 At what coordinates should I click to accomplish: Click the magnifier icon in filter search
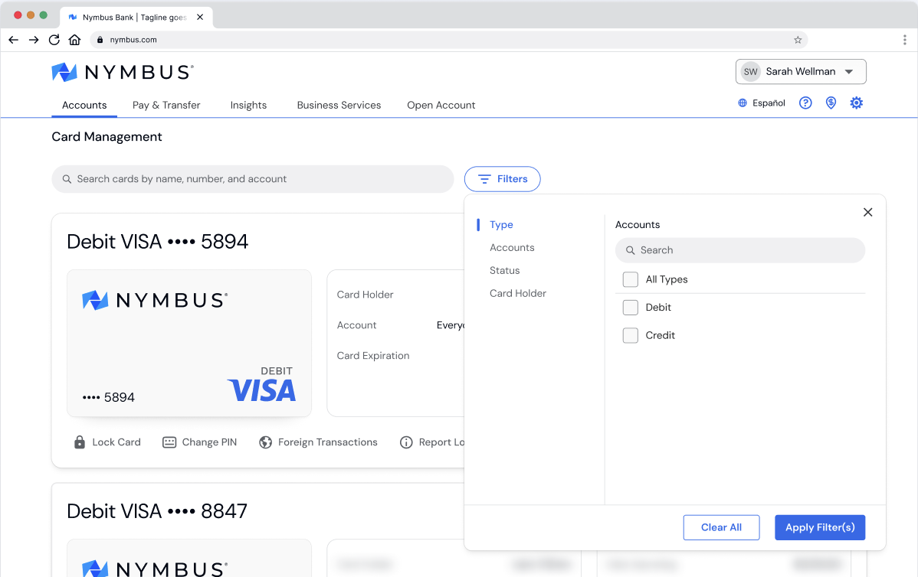[x=630, y=250]
